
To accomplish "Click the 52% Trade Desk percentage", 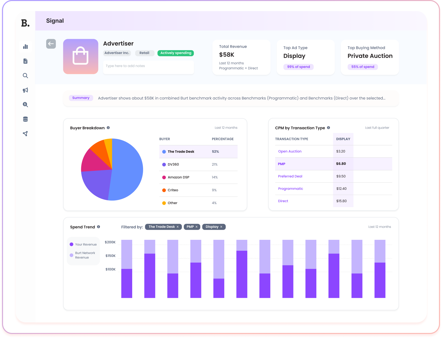I will 215,152.
